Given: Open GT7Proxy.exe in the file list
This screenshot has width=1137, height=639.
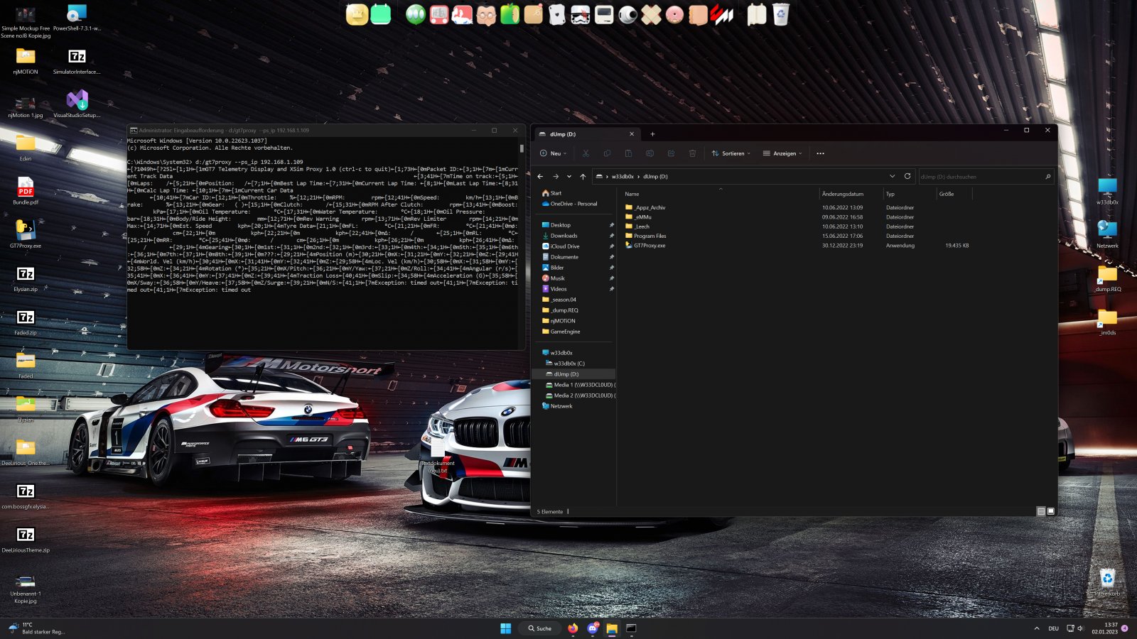Looking at the screenshot, I should pos(650,246).
